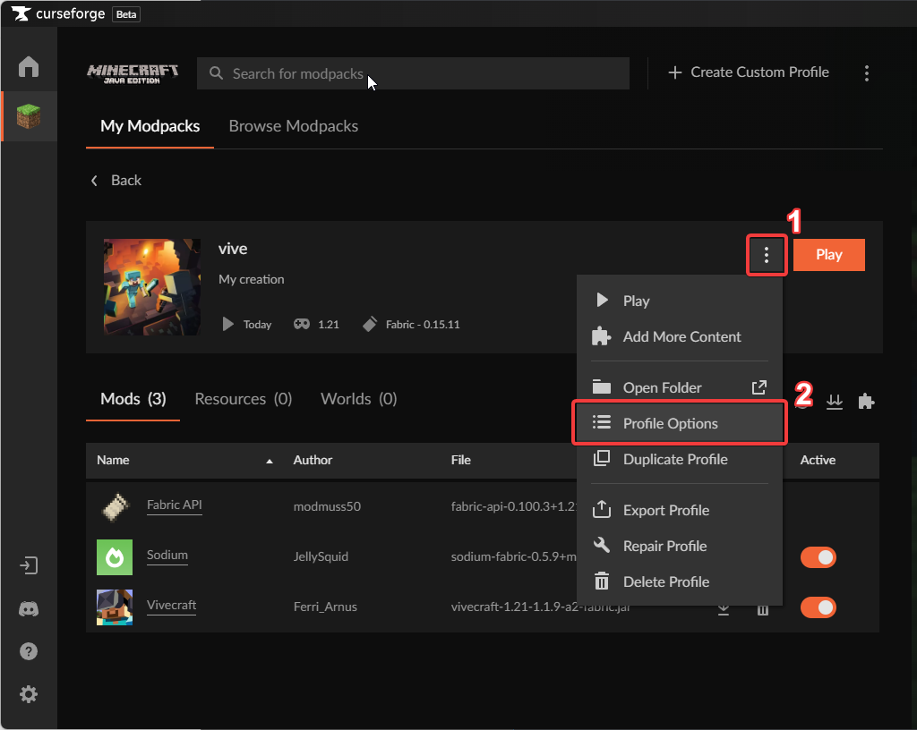The image size is (917, 730).
Task: Click the Today last-played label
Action: [x=257, y=325]
